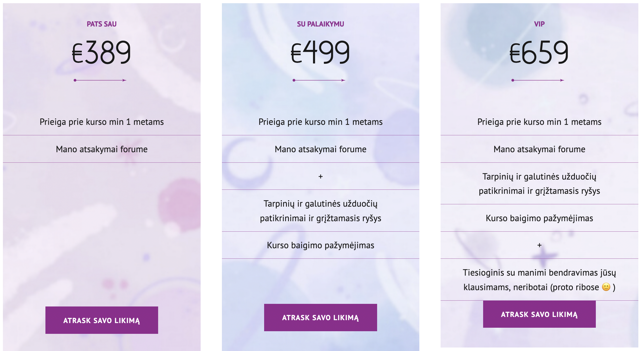
Task: Click the smiley emoji in the VIP plan
Action: point(606,287)
